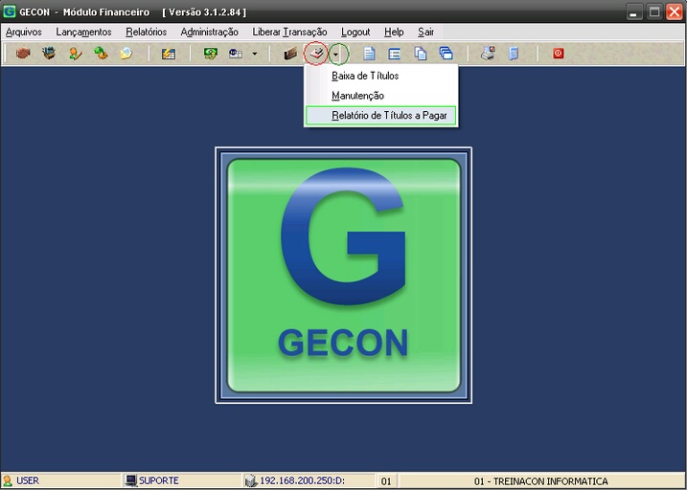Click the red power exit icon
Image resolution: width=687 pixels, height=490 pixels.
[558, 54]
